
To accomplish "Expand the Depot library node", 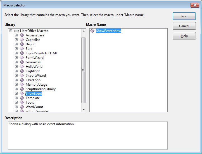I will (16, 44).
